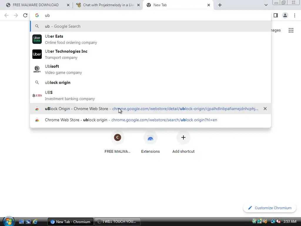Close the New Tab tab

(x=209, y=5)
